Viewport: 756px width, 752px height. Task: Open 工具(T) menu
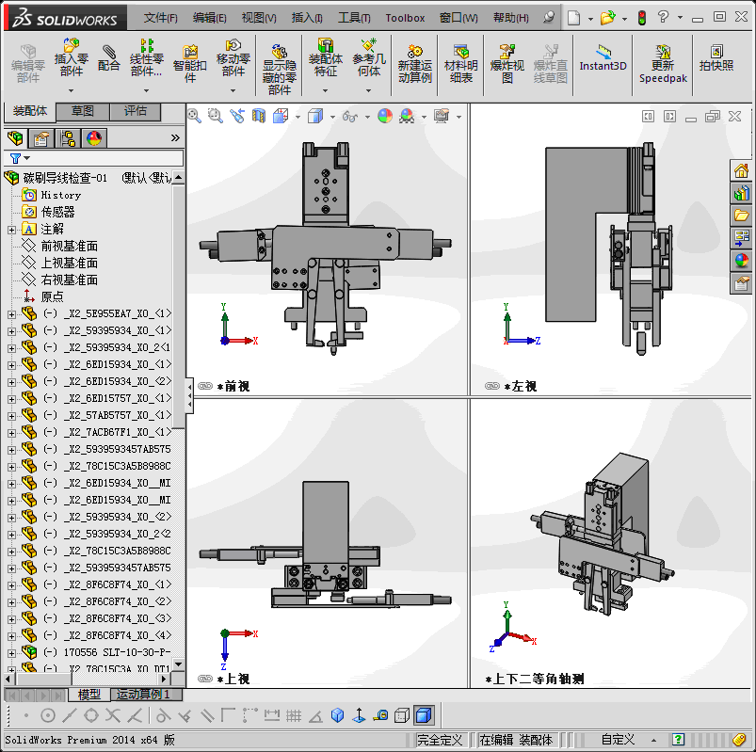click(354, 18)
